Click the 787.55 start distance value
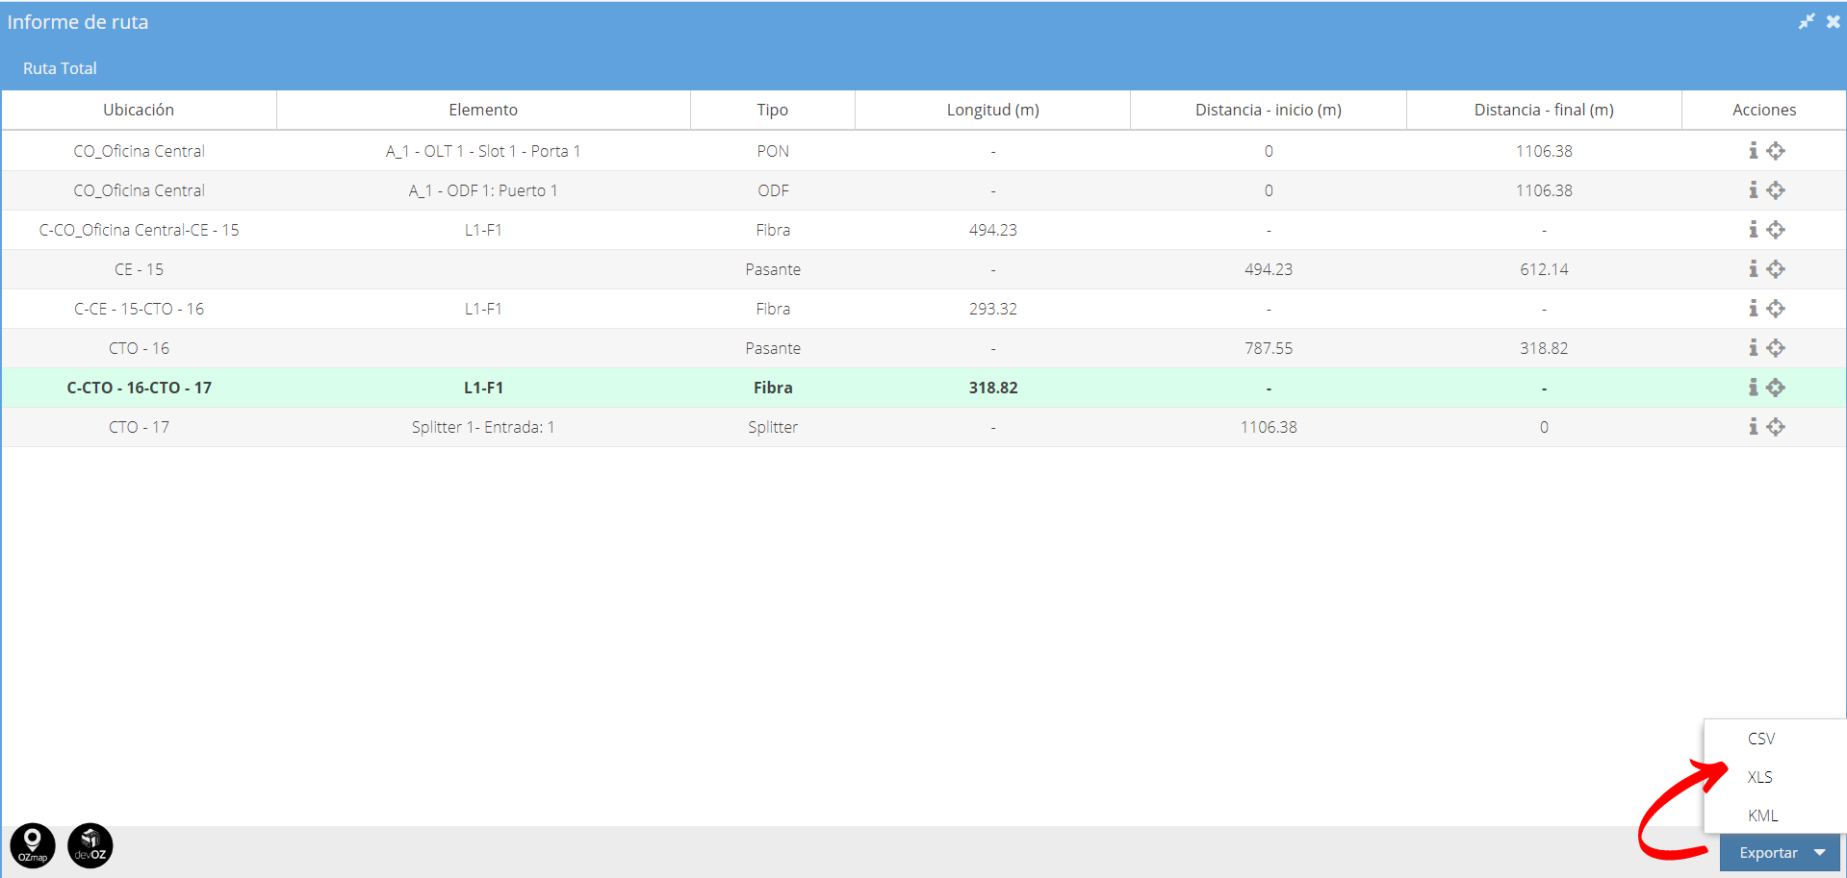 click(x=1269, y=348)
